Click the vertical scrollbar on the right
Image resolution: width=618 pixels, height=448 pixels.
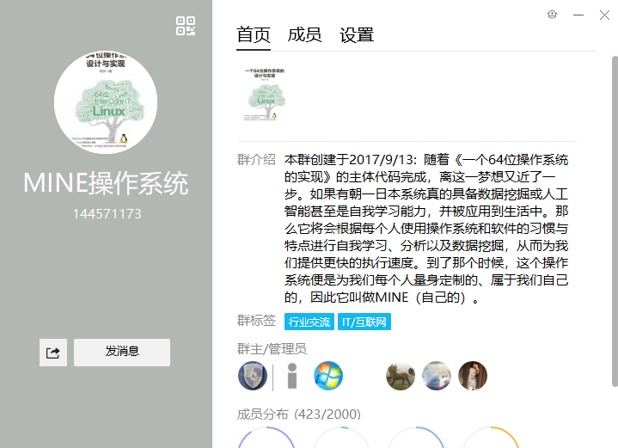coord(615,221)
